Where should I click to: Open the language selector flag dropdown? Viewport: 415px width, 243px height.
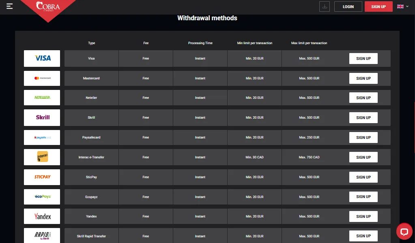click(x=402, y=6)
